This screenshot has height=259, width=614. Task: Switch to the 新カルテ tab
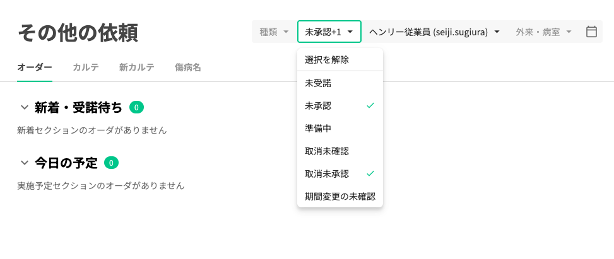(136, 67)
